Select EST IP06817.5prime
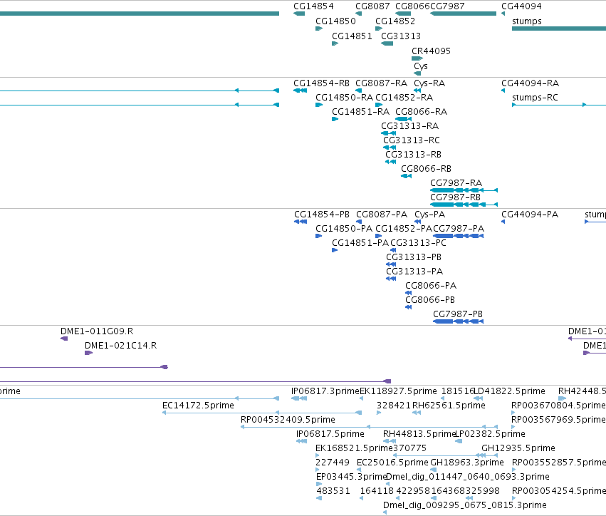This screenshot has width=606, height=516. (x=301, y=441)
